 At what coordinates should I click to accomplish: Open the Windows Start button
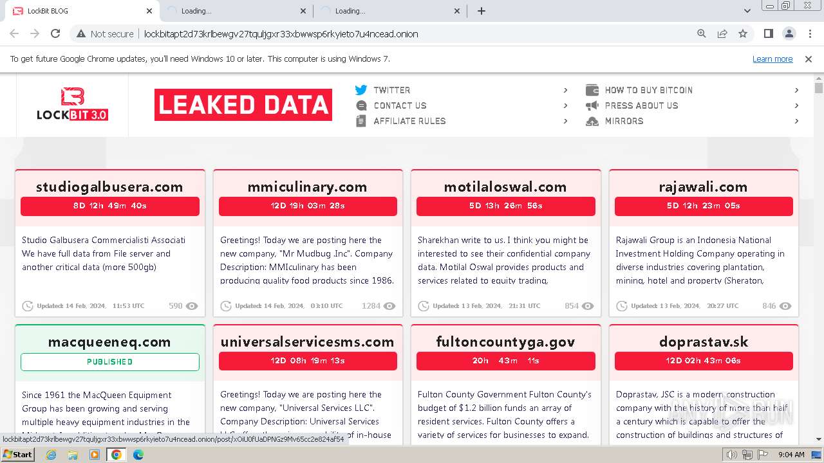click(x=17, y=455)
